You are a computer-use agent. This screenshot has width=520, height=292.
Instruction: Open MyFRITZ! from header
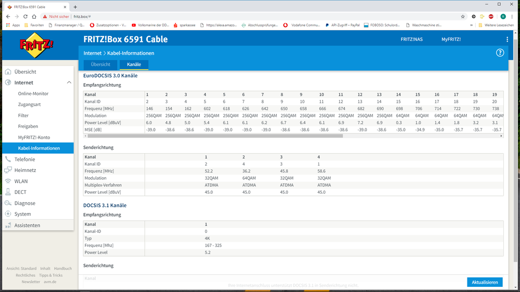point(451,39)
